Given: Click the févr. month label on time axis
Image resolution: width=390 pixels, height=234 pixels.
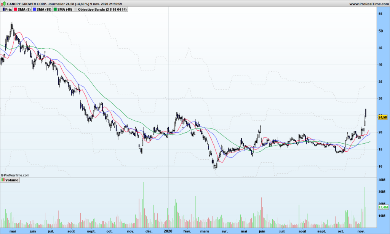Looking at the screenshot, I should tap(187, 231).
